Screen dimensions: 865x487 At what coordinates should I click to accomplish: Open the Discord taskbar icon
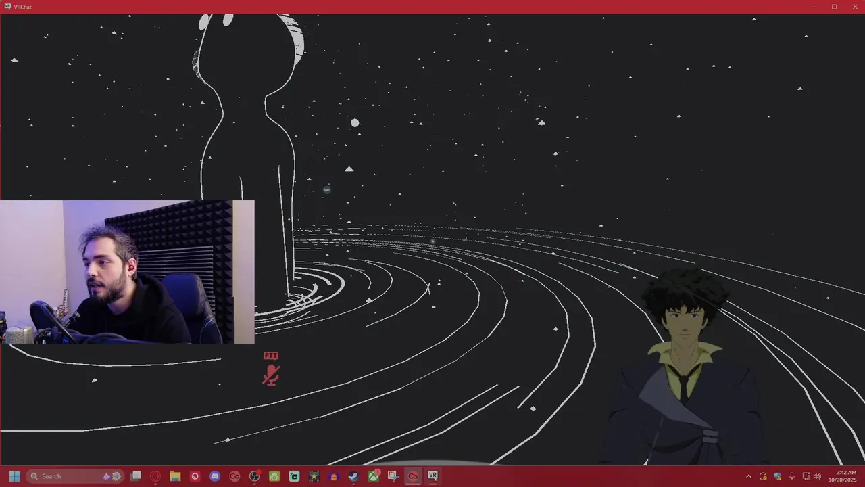[x=215, y=476]
